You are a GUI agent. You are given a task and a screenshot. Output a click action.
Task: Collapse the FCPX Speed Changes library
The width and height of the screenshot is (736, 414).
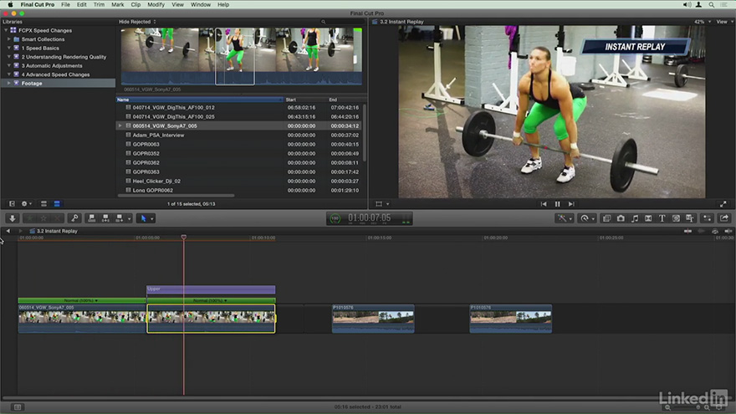pyautogui.click(x=6, y=30)
